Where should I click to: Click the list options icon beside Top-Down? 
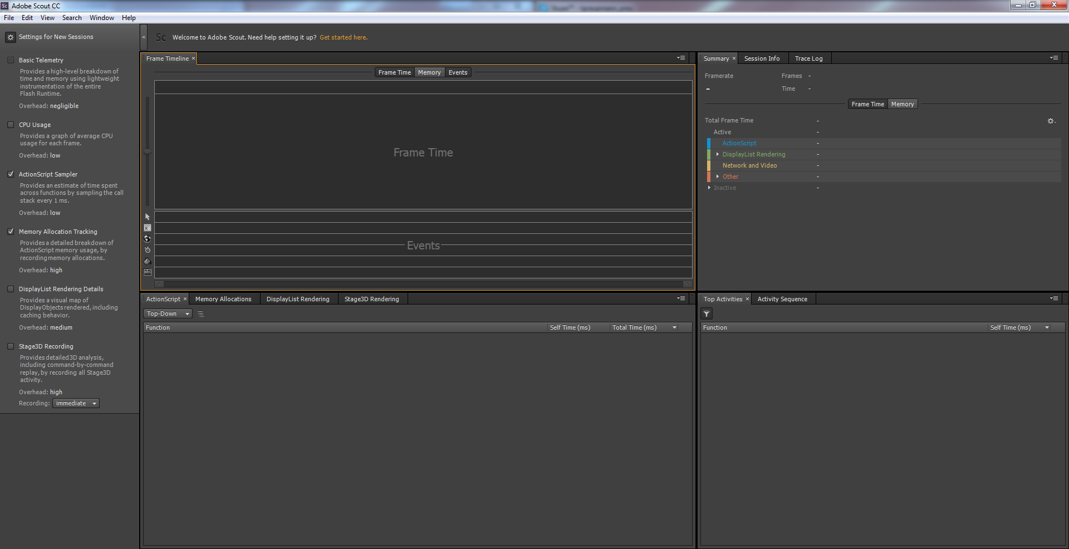(201, 314)
